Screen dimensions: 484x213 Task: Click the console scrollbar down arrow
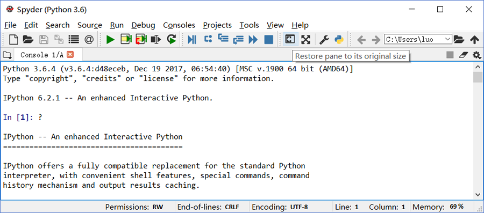478,195
